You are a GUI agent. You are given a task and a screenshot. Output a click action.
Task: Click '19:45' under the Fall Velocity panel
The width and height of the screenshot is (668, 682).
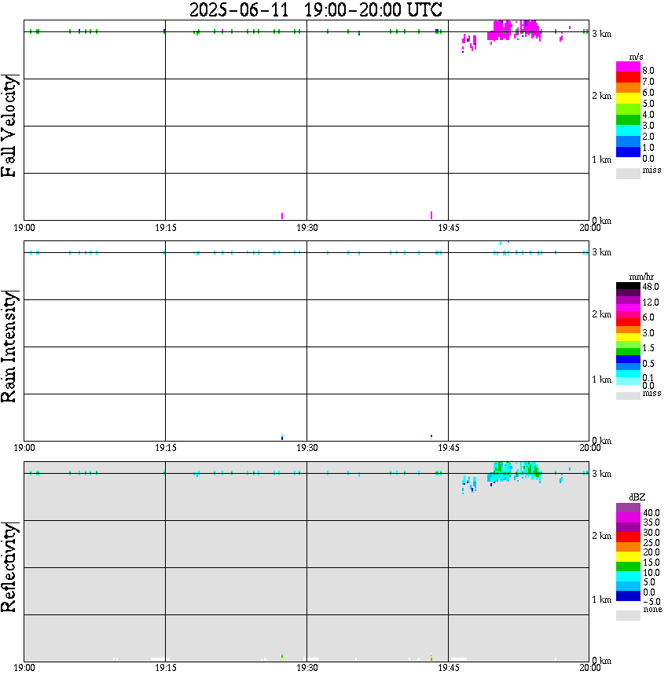click(x=449, y=228)
